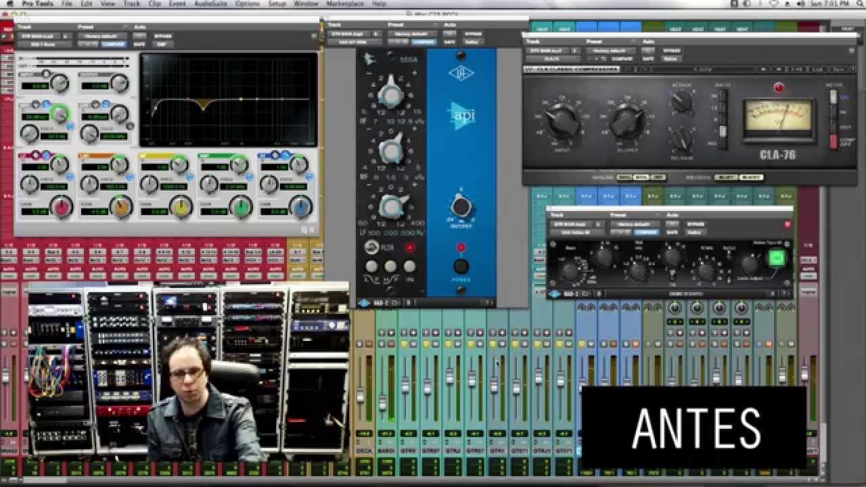Open the preset dropdown in the API 550A window
The height and width of the screenshot is (487, 866).
pos(411,33)
